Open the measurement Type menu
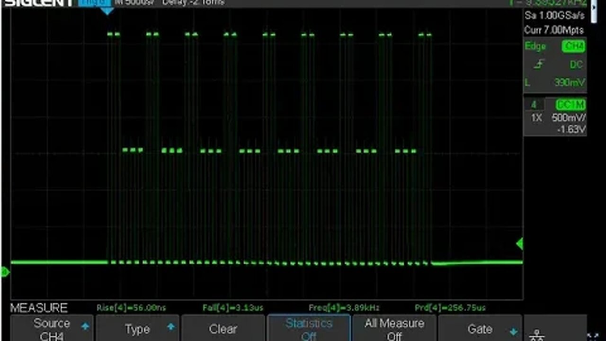This screenshot has width=606, height=341. pos(137,328)
